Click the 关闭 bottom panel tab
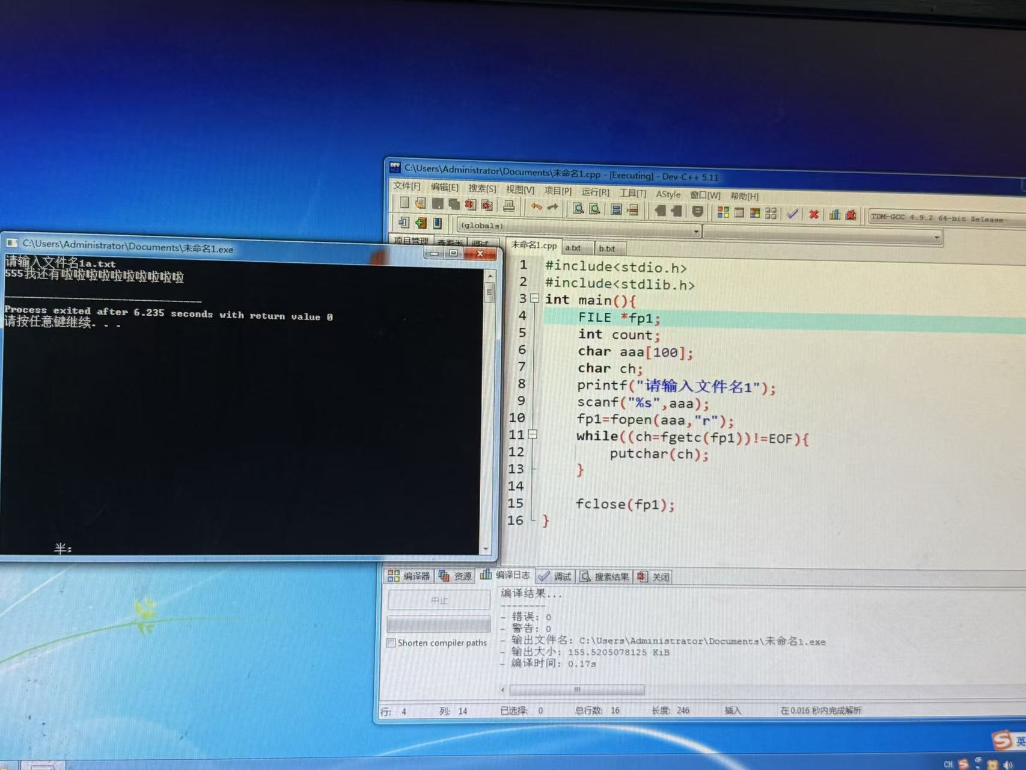The image size is (1026, 770). tap(653, 577)
